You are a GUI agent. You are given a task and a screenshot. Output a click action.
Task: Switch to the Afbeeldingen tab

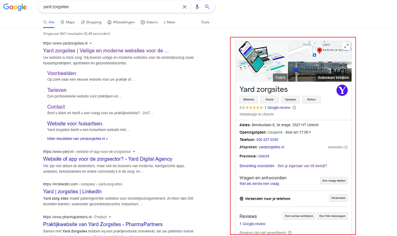(x=121, y=22)
